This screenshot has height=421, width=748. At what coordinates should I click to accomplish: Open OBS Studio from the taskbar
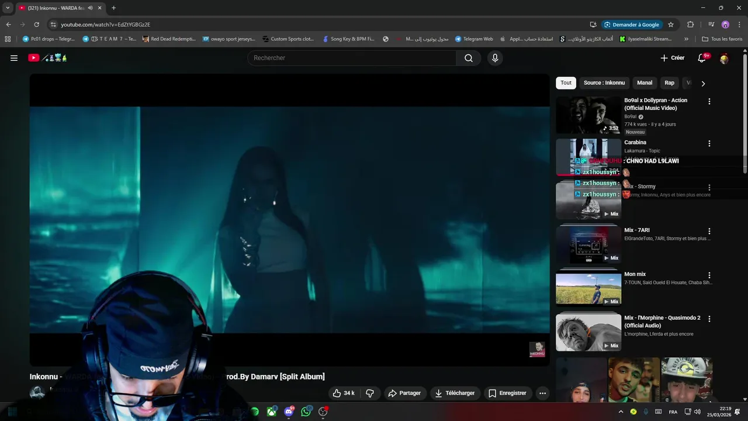coord(323,412)
